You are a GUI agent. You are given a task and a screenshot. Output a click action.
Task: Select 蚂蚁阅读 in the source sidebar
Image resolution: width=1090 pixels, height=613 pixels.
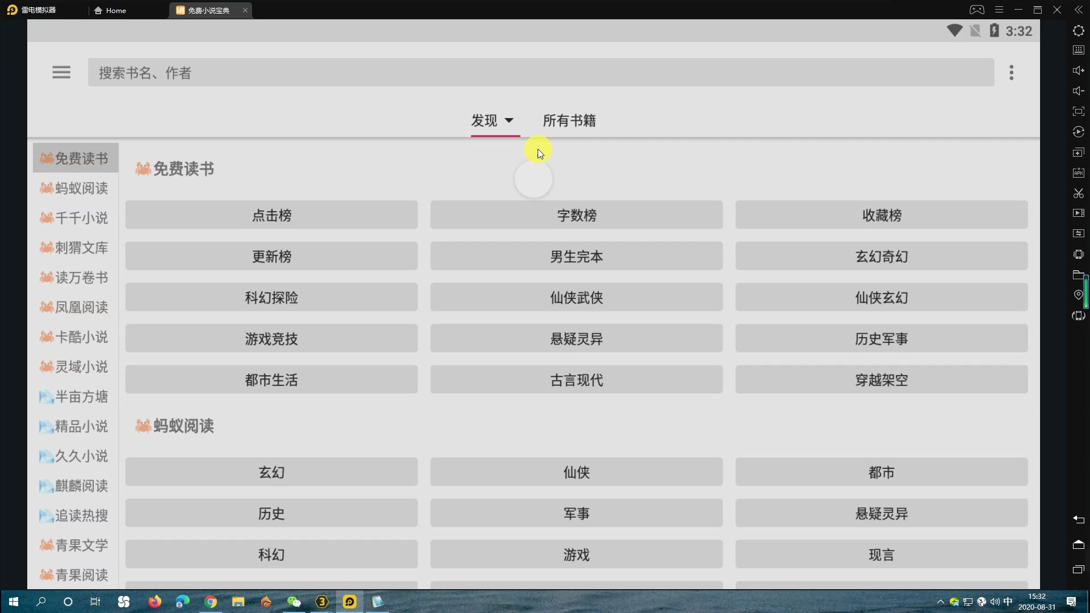point(76,188)
